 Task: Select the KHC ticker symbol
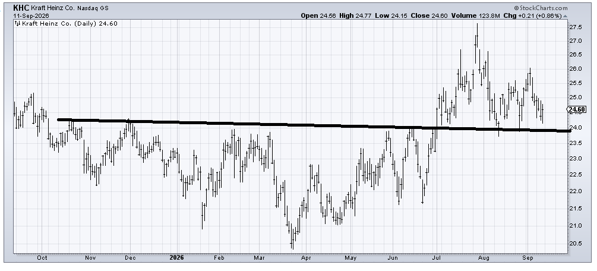(x=21, y=8)
